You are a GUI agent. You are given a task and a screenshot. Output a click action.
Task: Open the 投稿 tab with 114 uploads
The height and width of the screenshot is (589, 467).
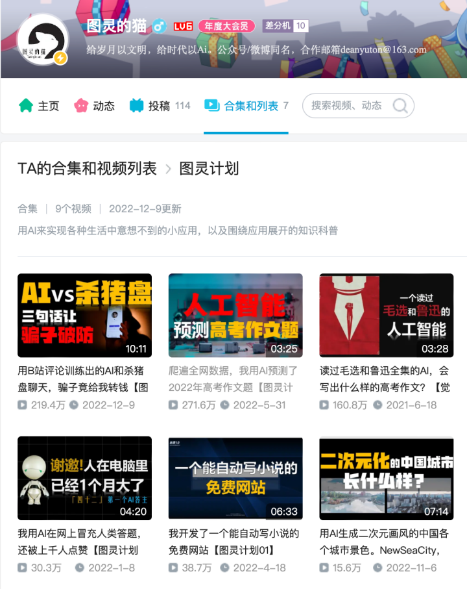(x=160, y=106)
